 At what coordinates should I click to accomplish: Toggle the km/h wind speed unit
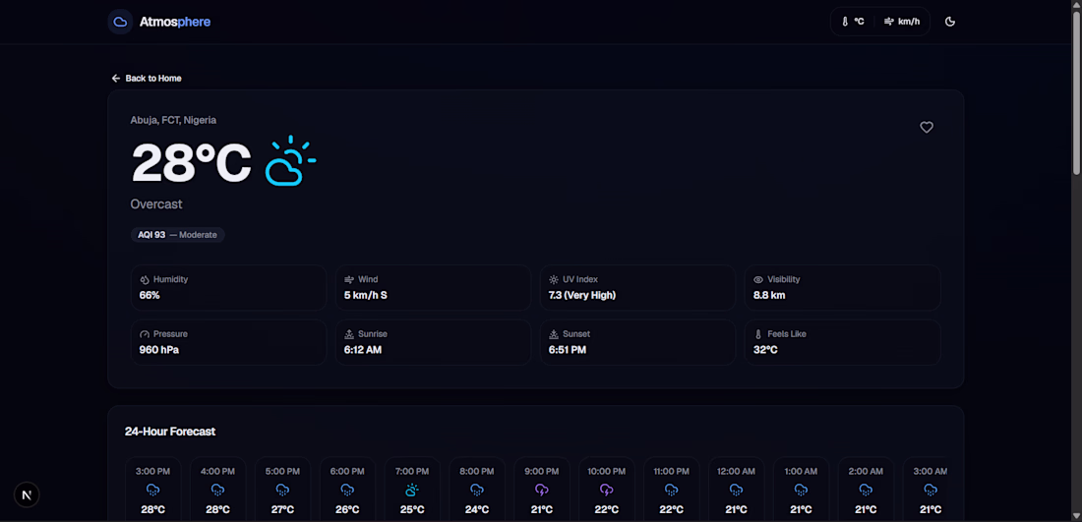tap(901, 22)
